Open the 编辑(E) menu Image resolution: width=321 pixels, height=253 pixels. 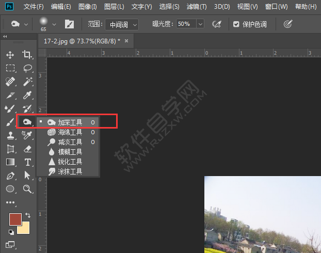tap(61, 7)
